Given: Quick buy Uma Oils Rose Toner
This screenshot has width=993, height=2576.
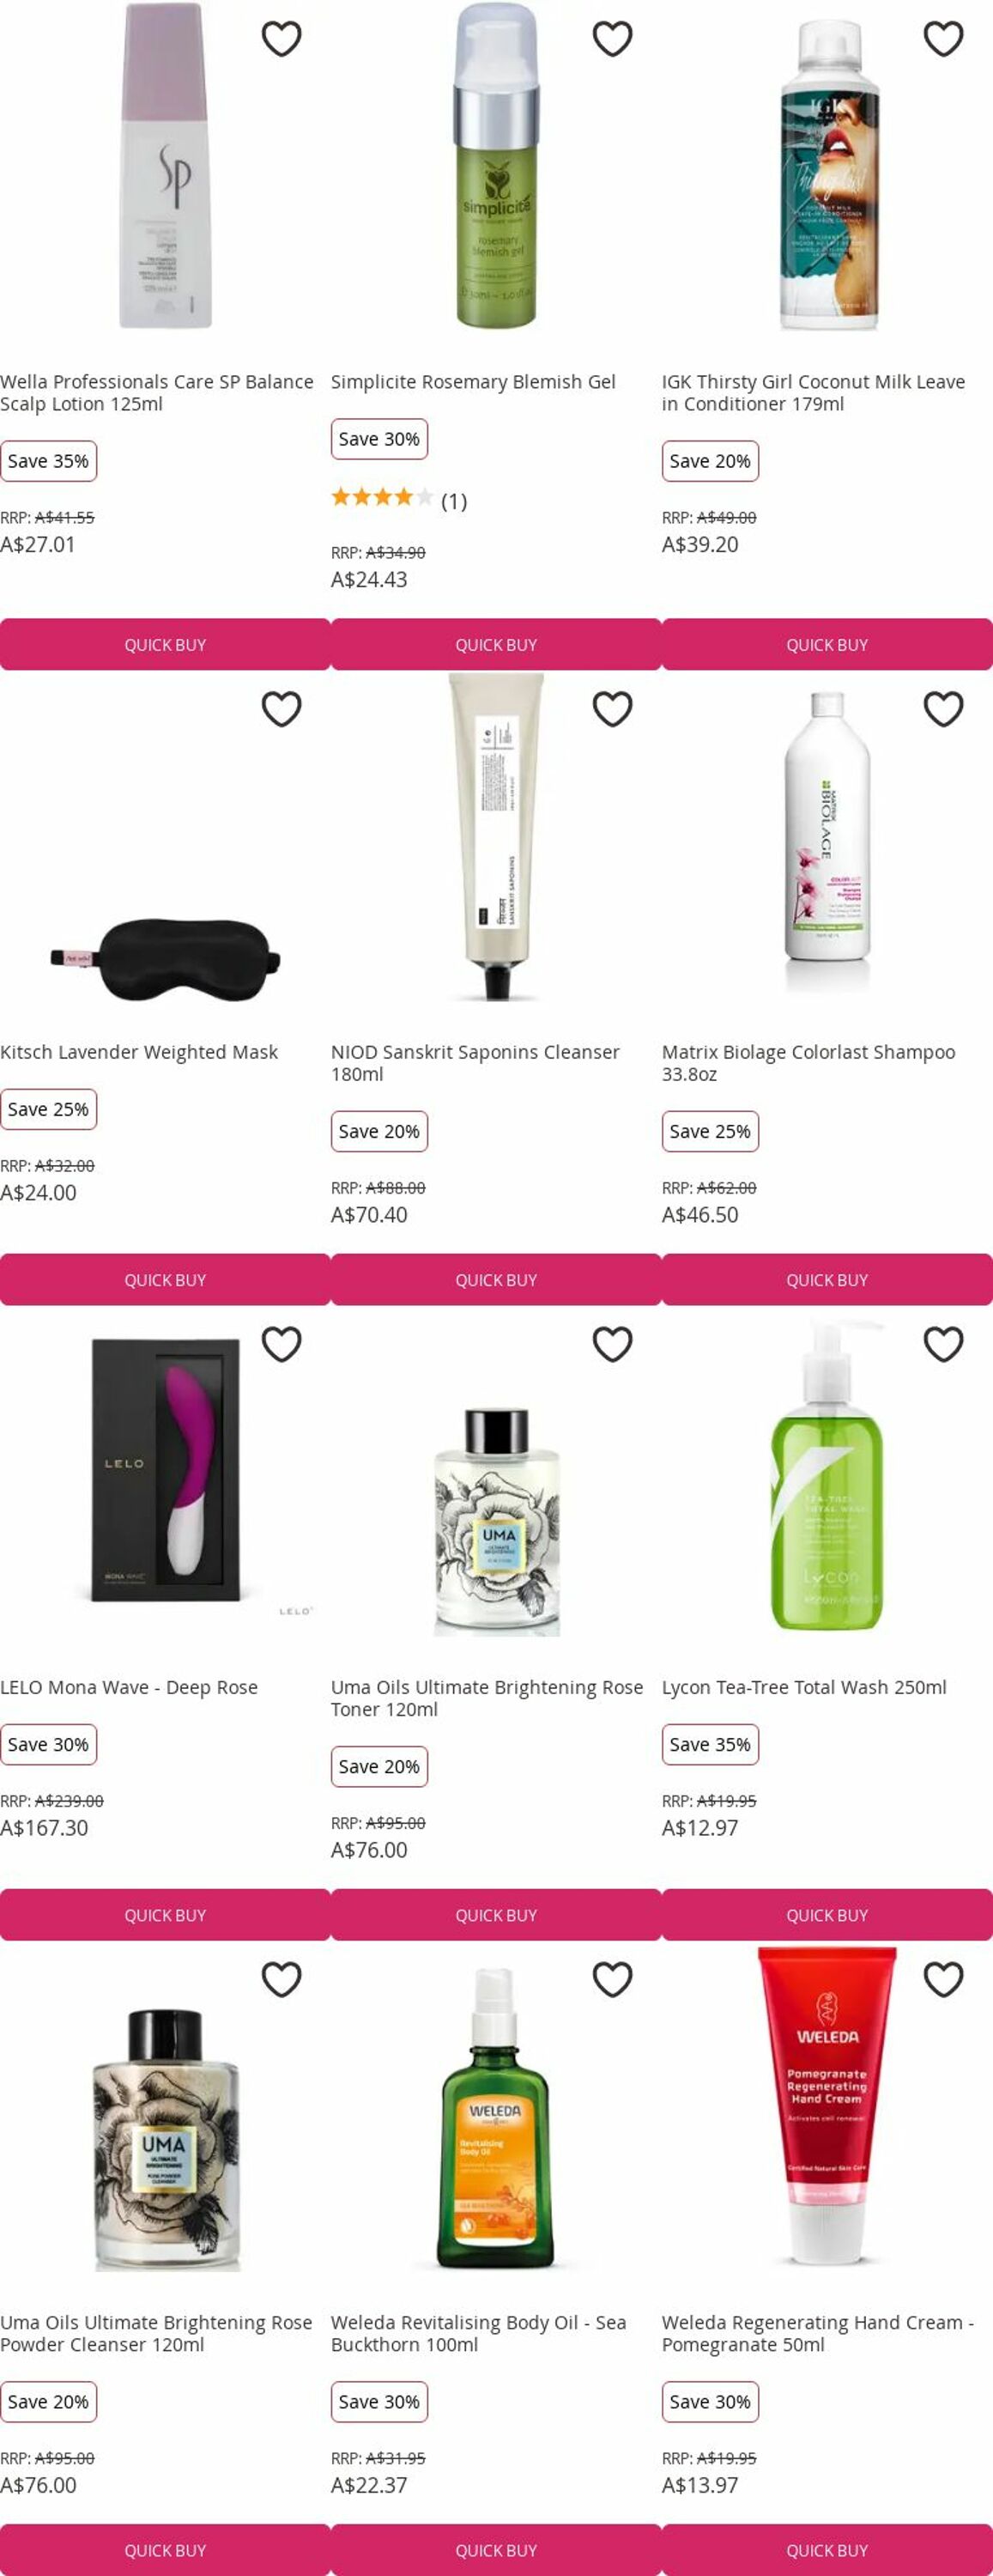Looking at the screenshot, I should click(x=496, y=1915).
